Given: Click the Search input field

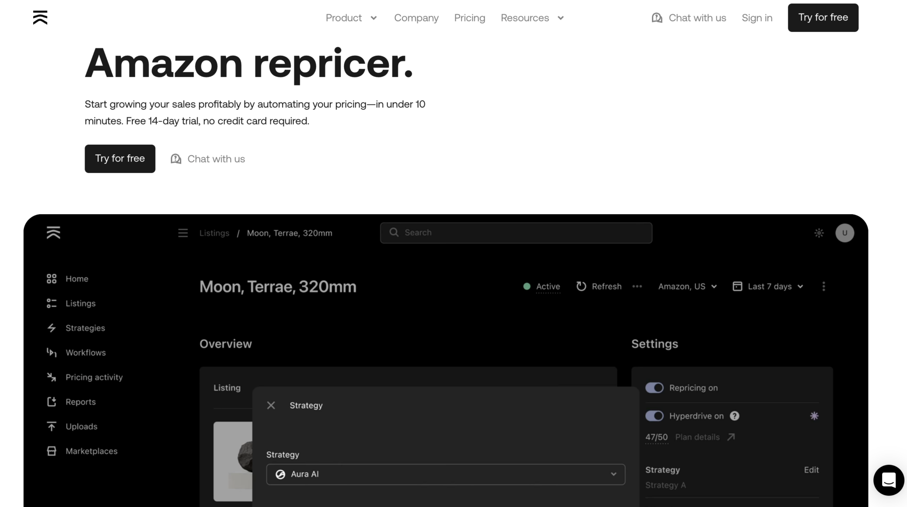Looking at the screenshot, I should tap(516, 233).
